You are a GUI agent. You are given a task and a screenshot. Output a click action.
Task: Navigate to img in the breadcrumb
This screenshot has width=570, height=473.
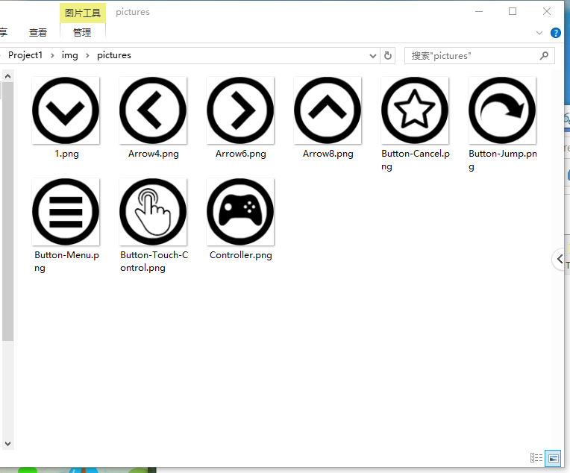coord(70,55)
